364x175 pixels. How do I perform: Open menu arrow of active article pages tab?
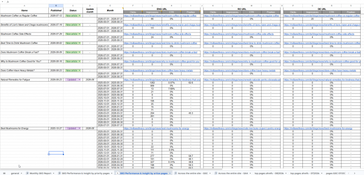point(170,173)
